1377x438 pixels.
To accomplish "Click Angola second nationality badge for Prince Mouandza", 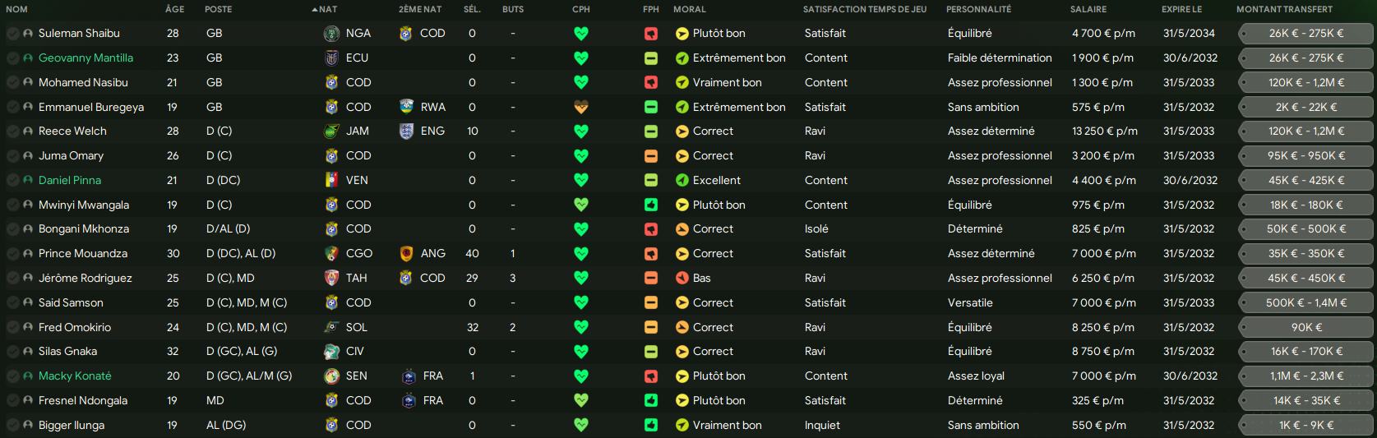I will coord(406,254).
